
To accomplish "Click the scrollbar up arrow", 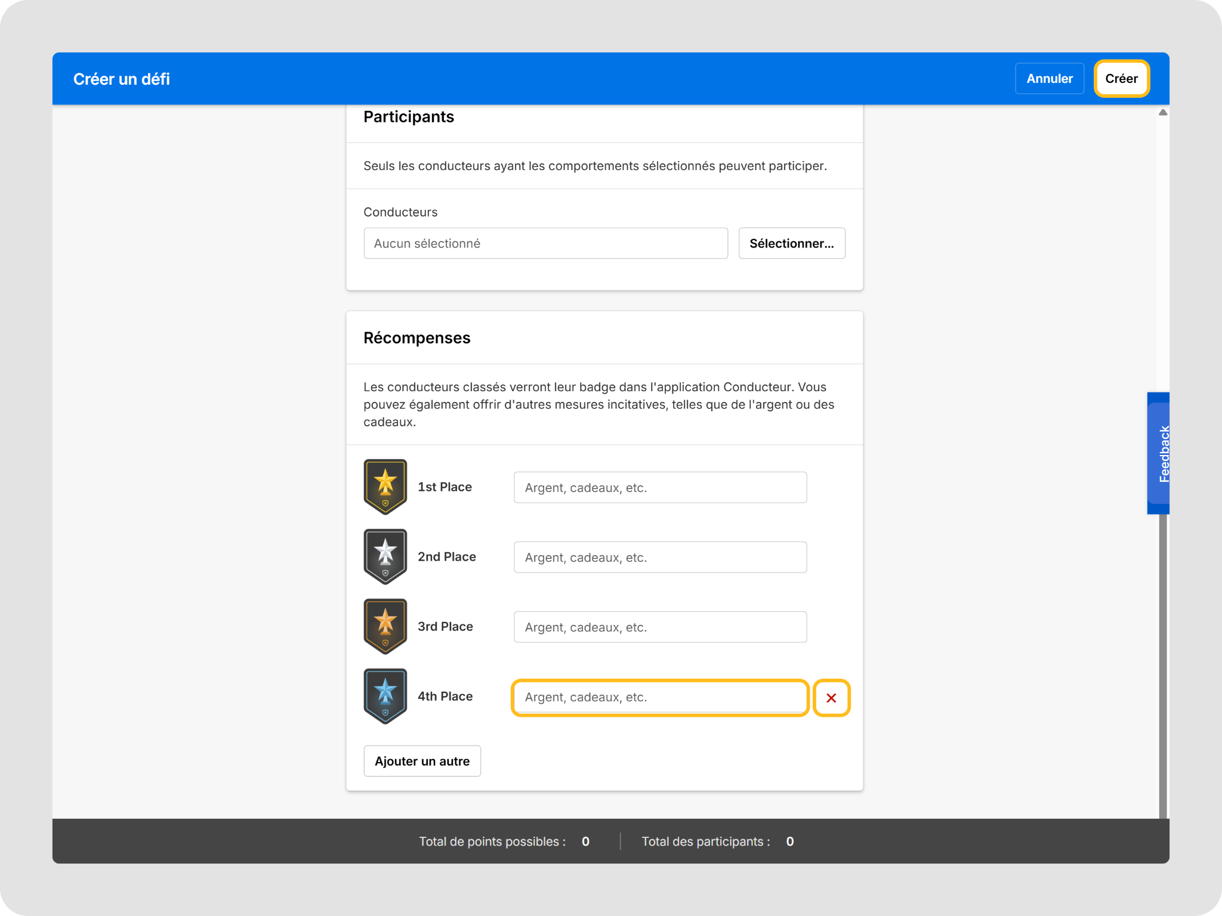I will pyautogui.click(x=1163, y=112).
